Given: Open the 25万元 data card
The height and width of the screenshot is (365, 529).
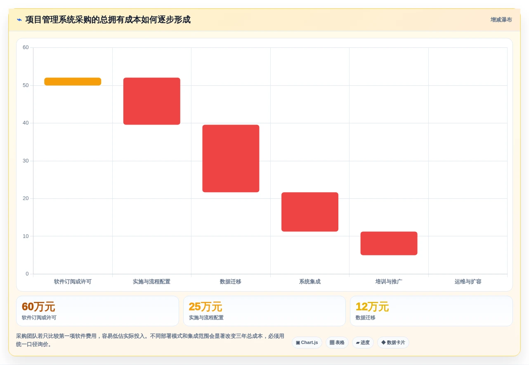Looking at the screenshot, I should point(264,311).
